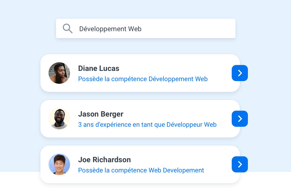Select the Joe Richardson result card background

140,164
